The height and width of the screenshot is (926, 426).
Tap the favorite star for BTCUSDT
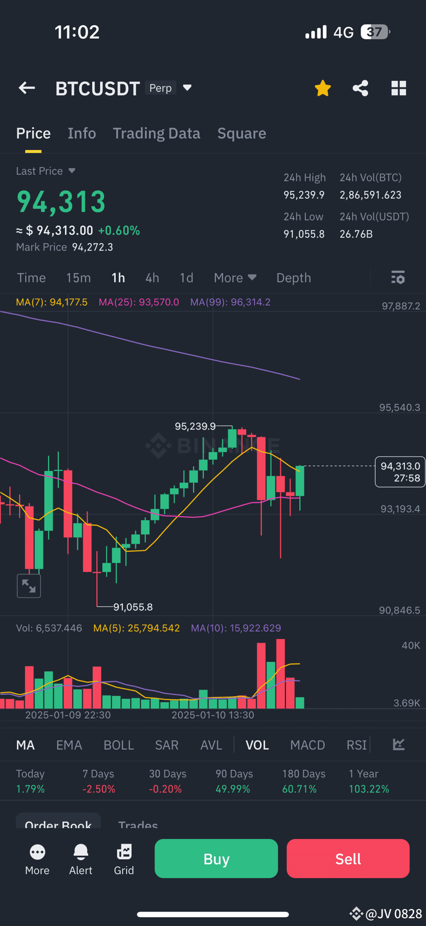[322, 88]
